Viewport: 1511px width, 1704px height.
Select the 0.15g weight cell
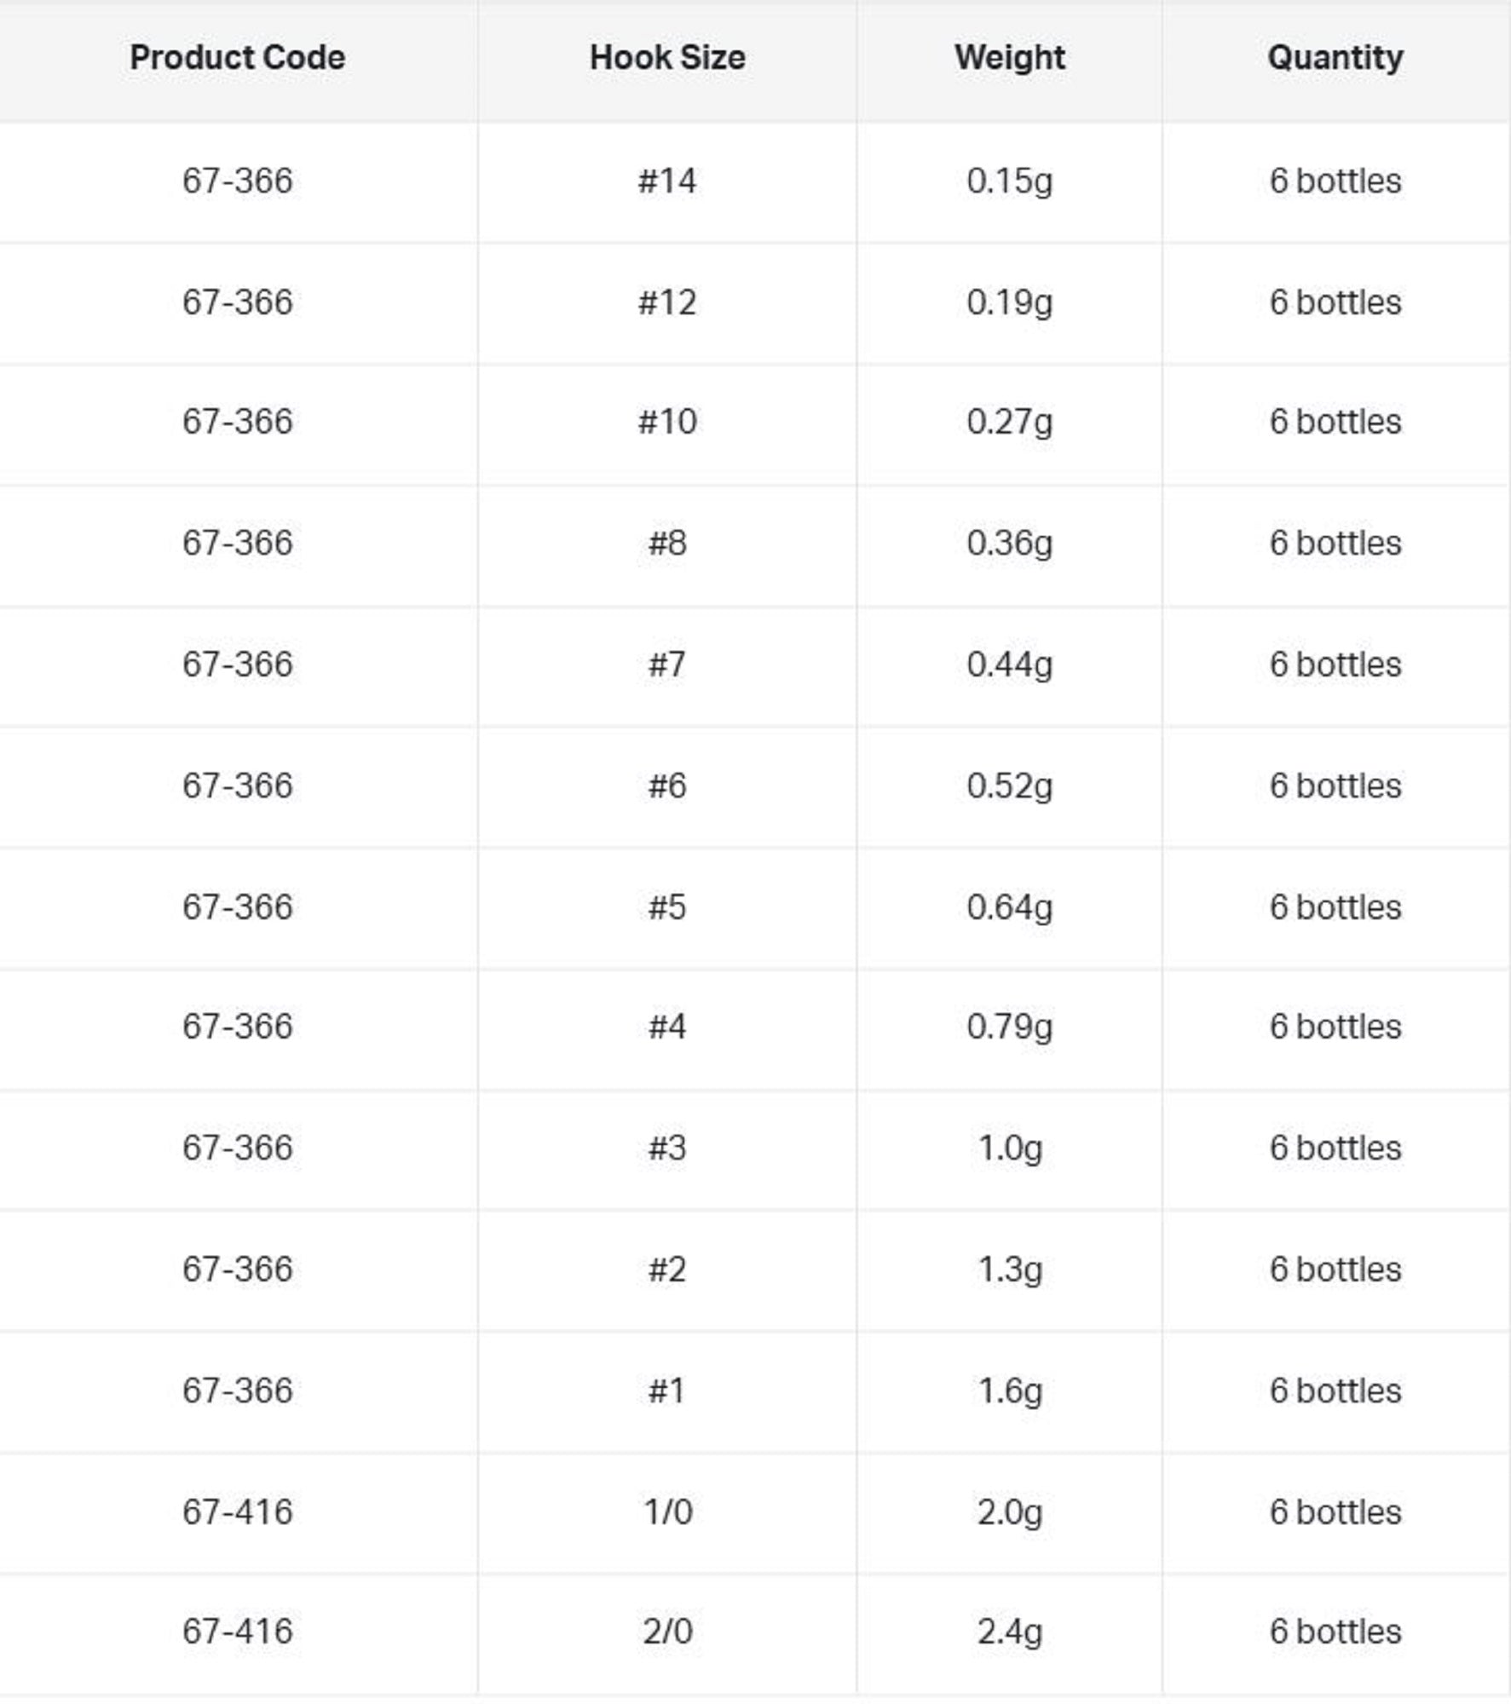click(x=1009, y=181)
